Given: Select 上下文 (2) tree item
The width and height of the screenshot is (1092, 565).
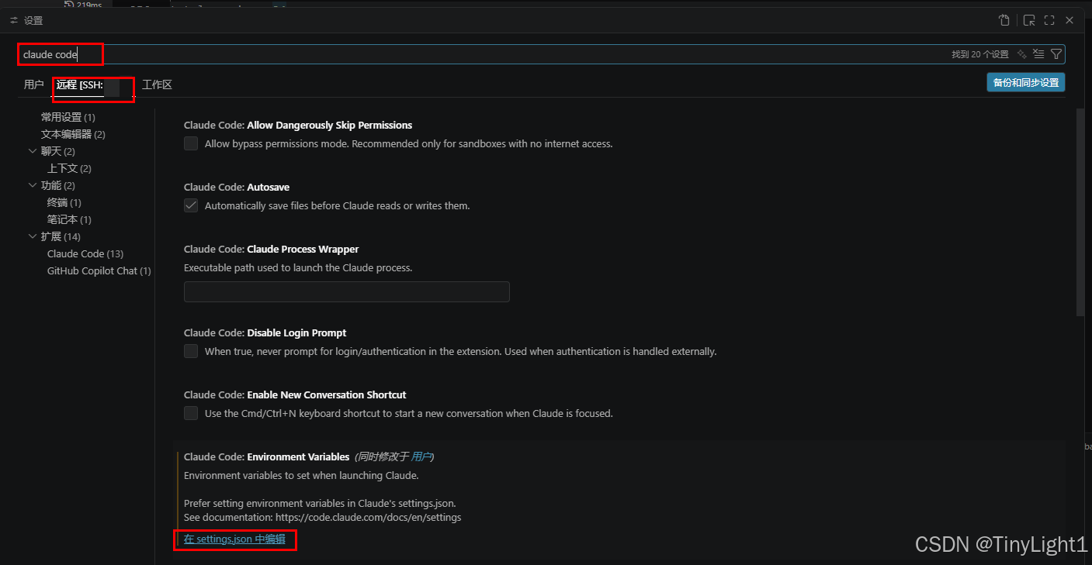Looking at the screenshot, I should pos(69,168).
